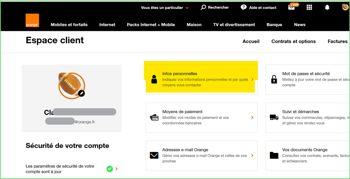Screen dimensions: 350x179
Task: Click the person icon in Infos personnelles
Action: tap(154, 79)
